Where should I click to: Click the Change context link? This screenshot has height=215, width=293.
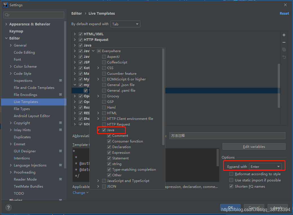[x=79, y=192]
